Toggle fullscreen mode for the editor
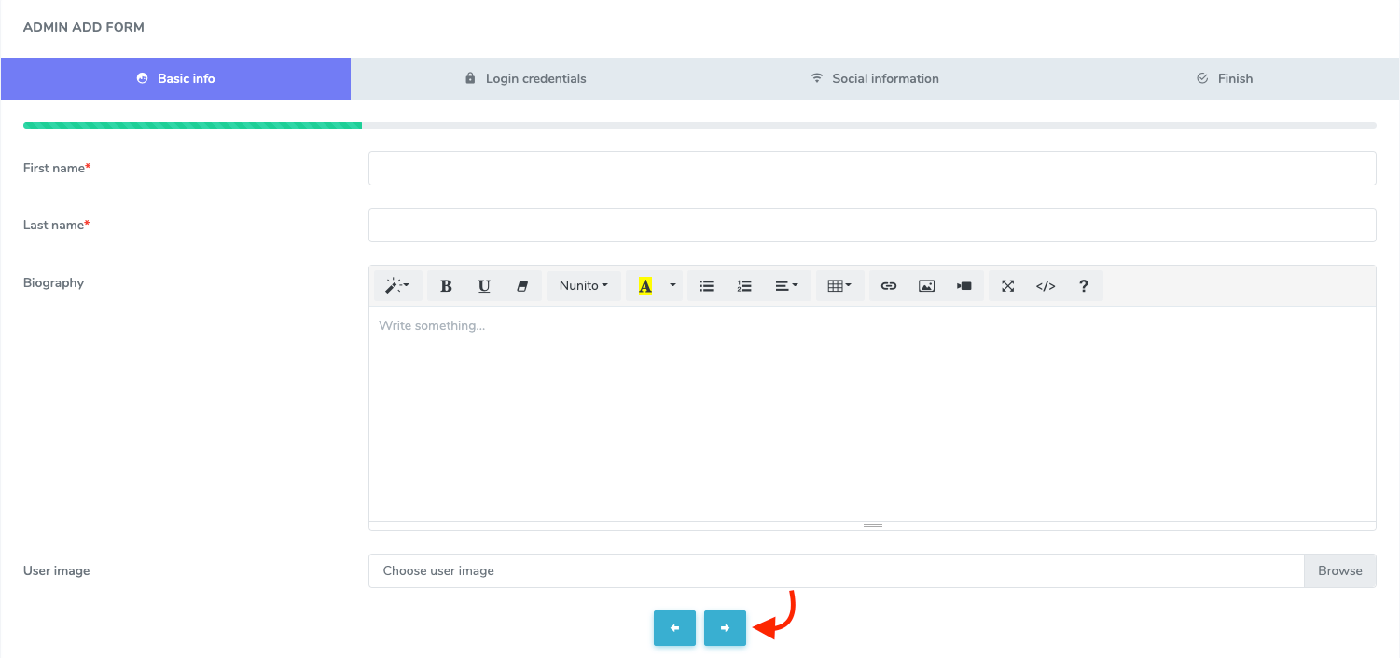The width and height of the screenshot is (1400, 658). (x=1007, y=285)
